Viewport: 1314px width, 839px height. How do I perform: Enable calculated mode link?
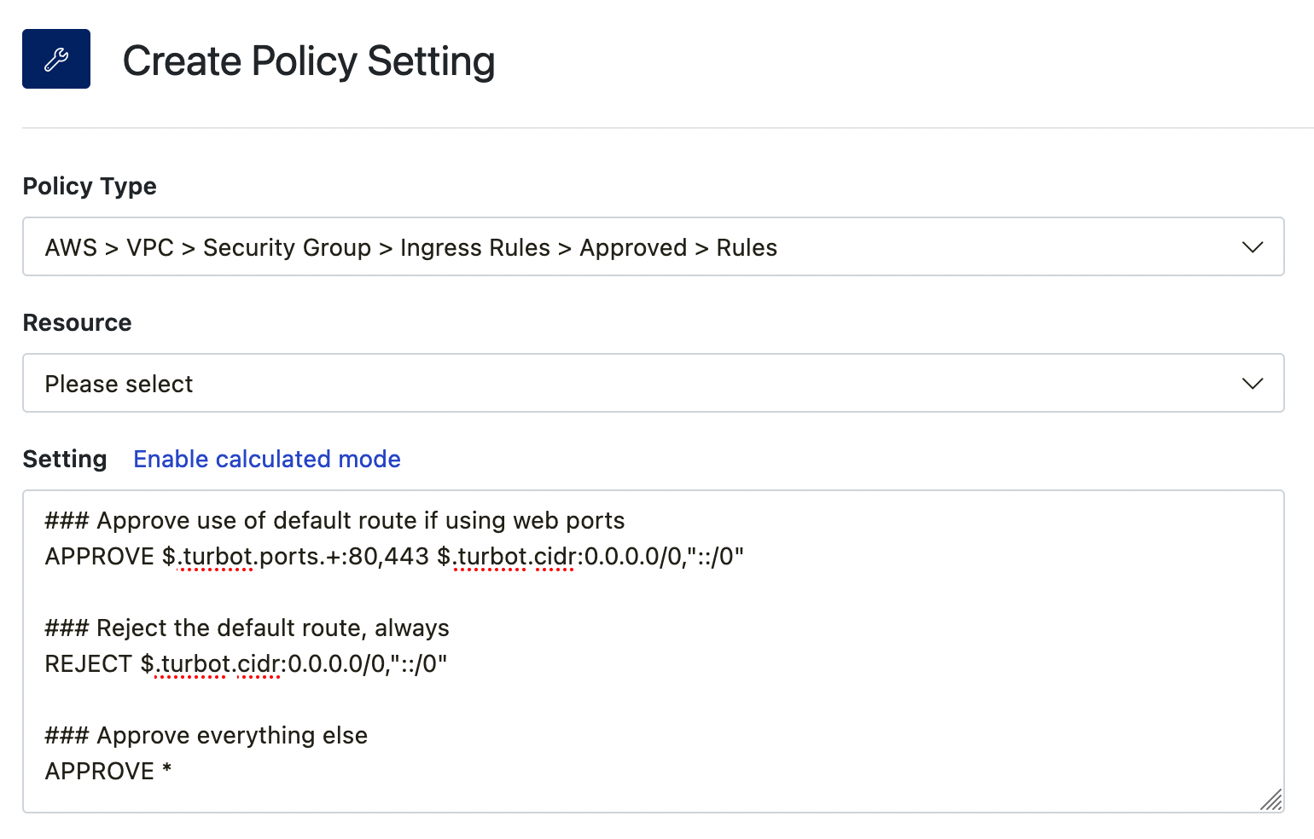(267, 459)
